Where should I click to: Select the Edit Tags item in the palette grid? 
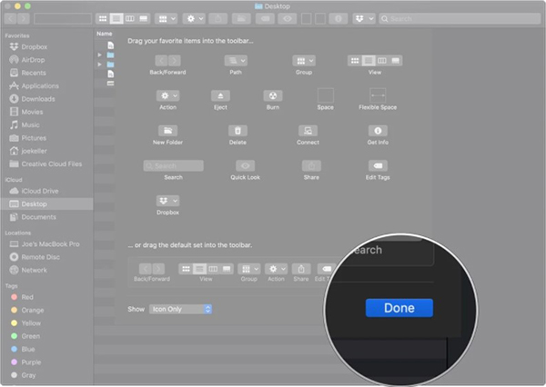point(378,166)
